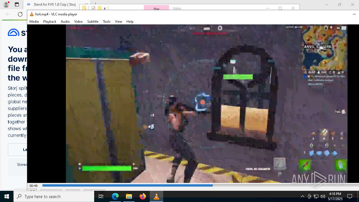Click the Explorer folder icon in title bar
359x202 pixels.
[84, 8]
